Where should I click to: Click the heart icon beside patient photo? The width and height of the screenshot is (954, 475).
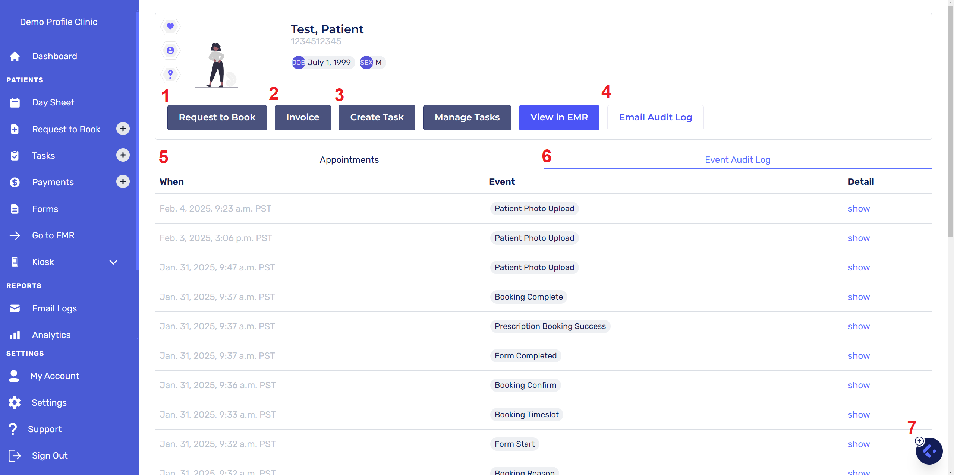tap(170, 26)
